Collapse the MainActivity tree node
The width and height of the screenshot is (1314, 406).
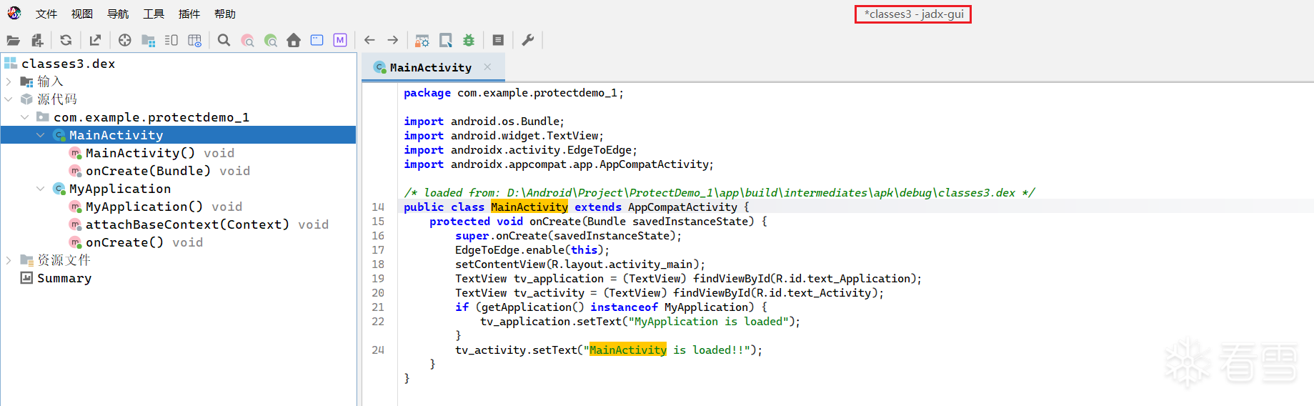tap(41, 135)
